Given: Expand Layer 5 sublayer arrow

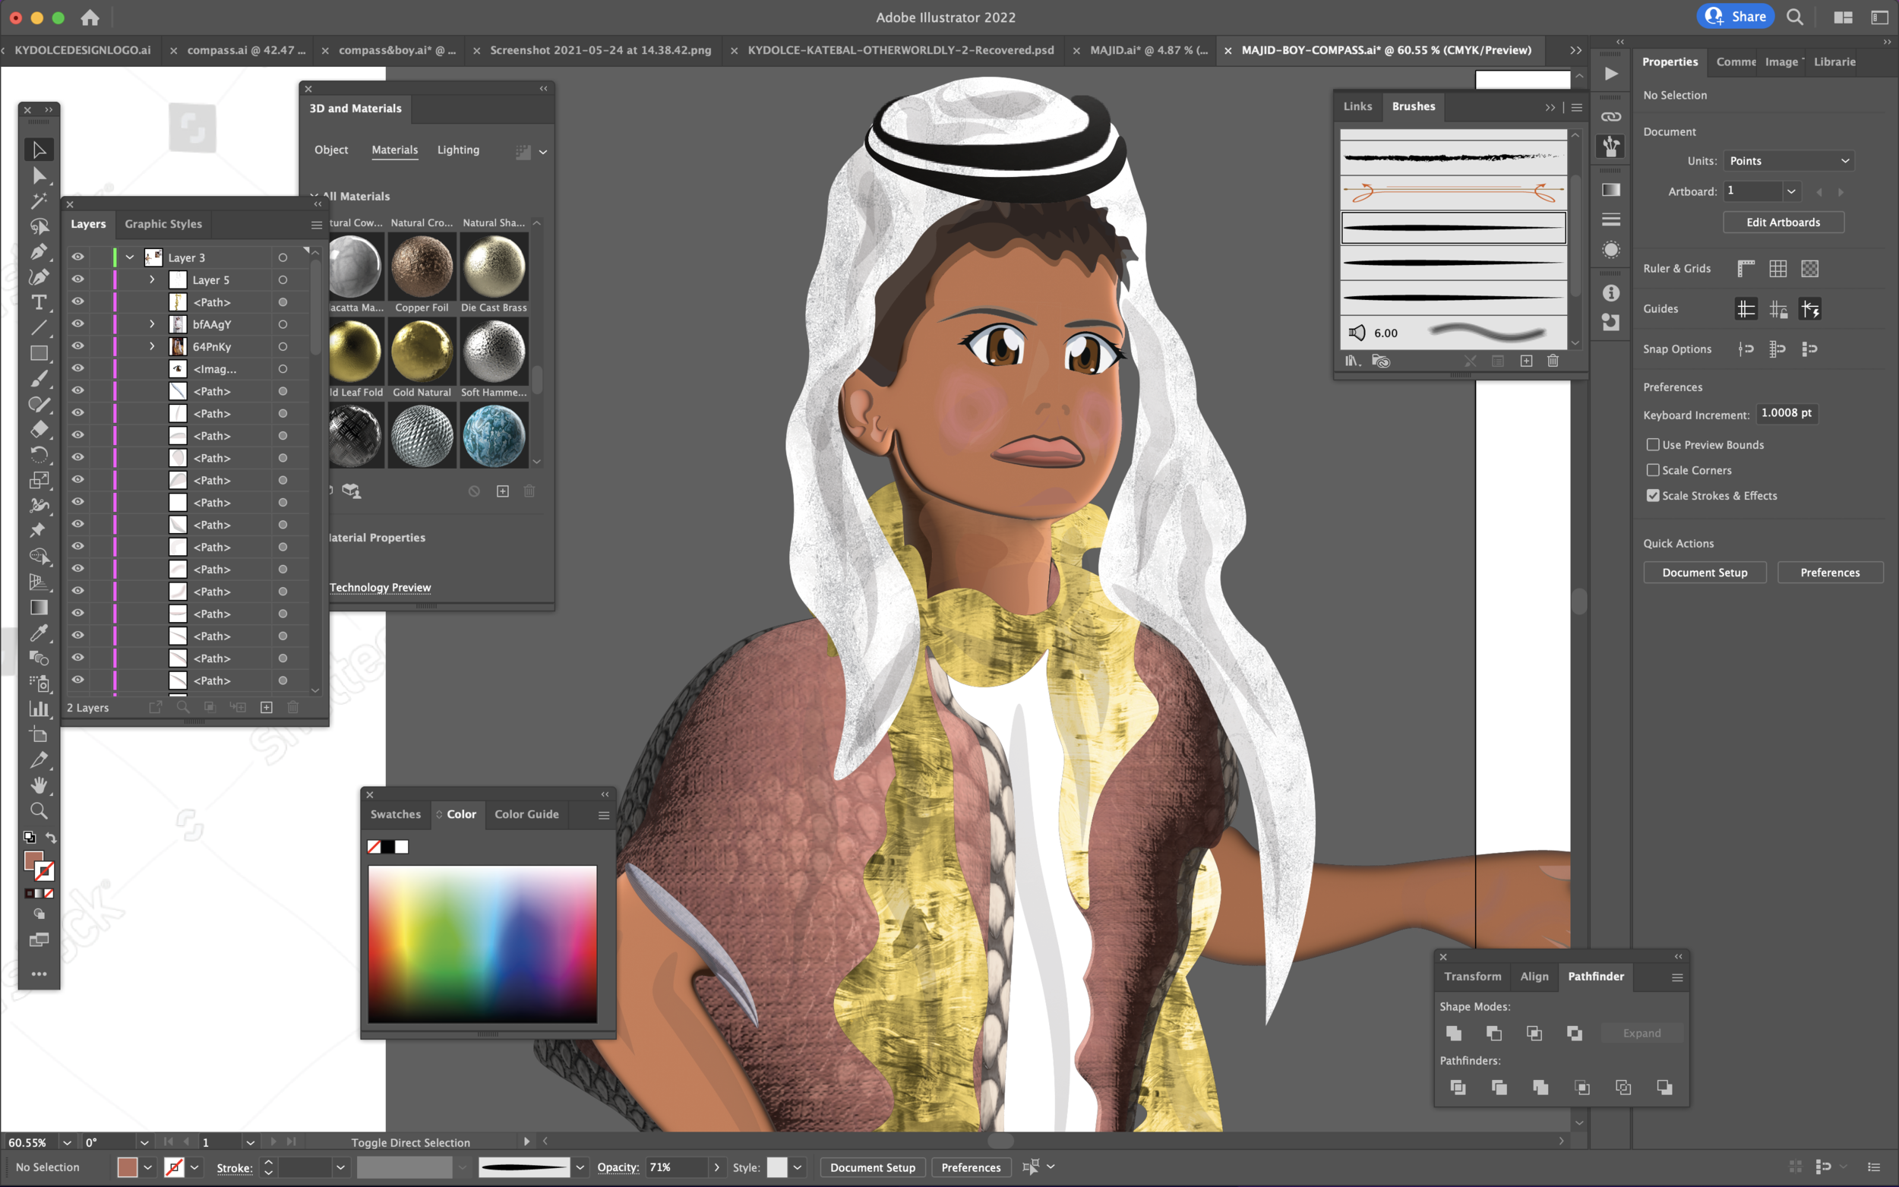Looking at the screenshot, I should click(152, 279).
